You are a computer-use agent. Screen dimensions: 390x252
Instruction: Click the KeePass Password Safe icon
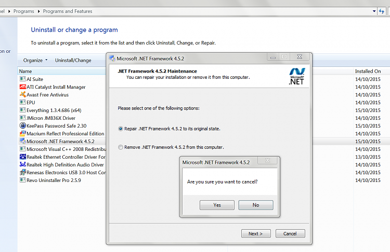(23, 125)
